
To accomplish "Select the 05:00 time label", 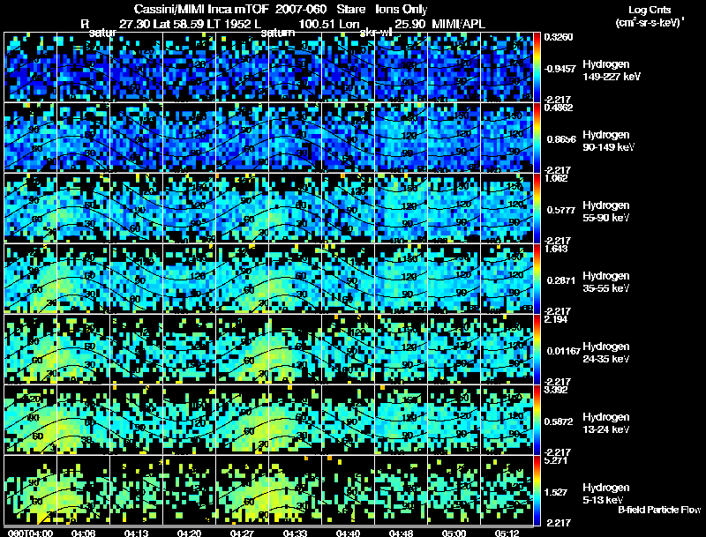I will tap(454, 533).
